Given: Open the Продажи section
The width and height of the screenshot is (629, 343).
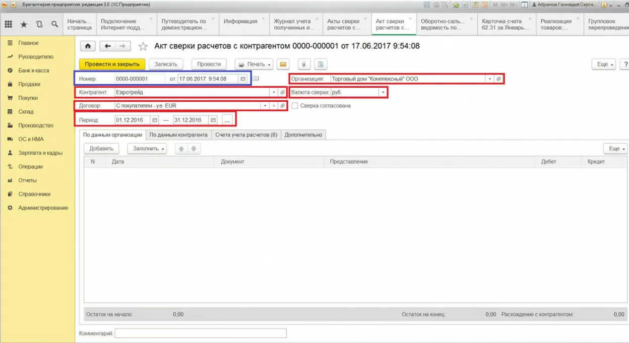Looking at the screenshot, I should 29,85.
